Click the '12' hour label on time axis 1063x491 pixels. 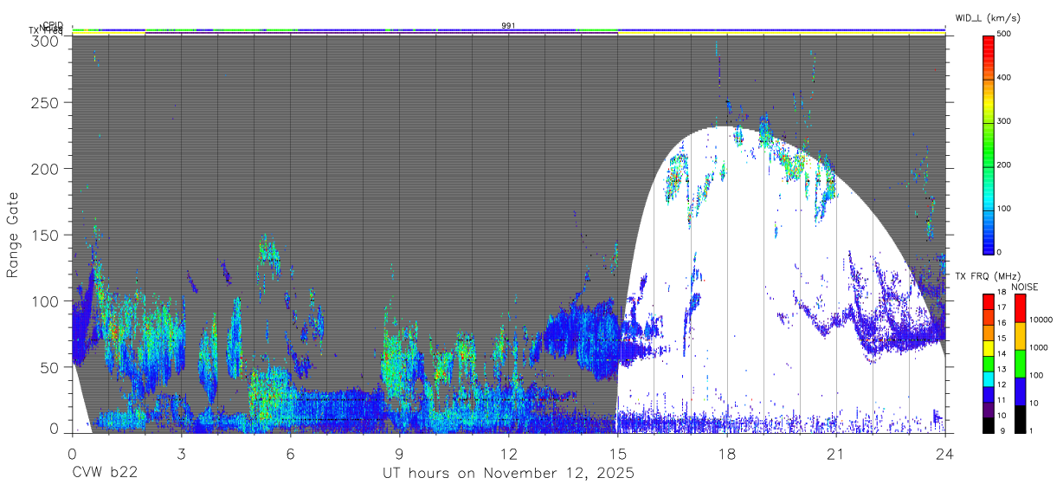pos(509,452)
